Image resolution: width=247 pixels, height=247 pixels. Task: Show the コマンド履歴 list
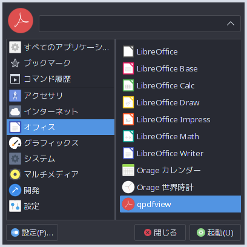(61, 79)
